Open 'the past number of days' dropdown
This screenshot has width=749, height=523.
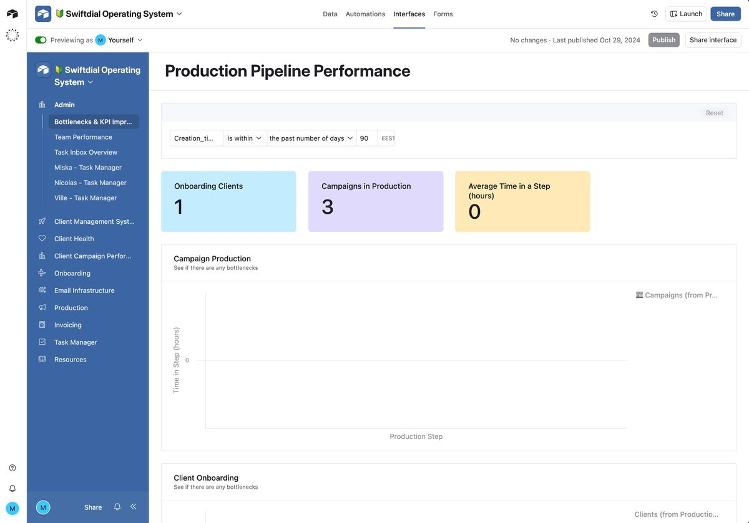pyautogui.click(x=311, y=138)
